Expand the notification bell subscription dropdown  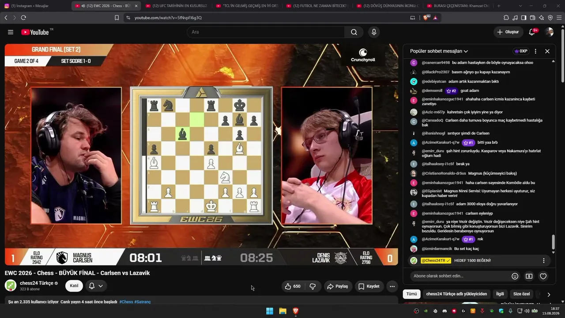pos(101,286)
